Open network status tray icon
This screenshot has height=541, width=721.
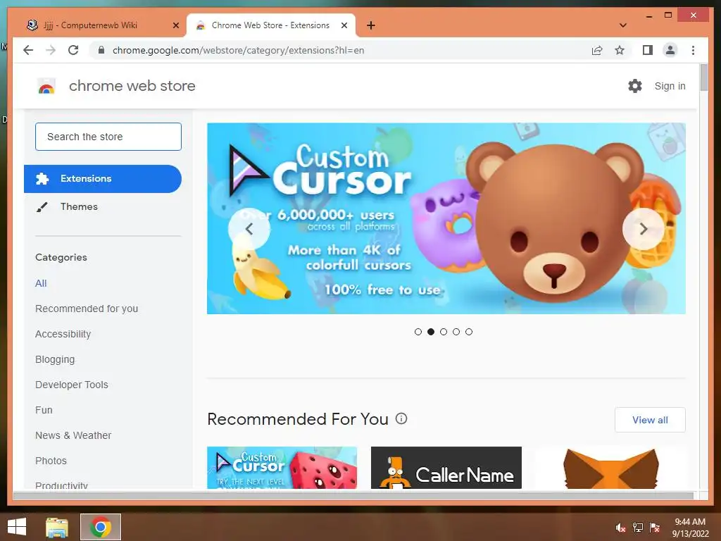click(638, 528)
